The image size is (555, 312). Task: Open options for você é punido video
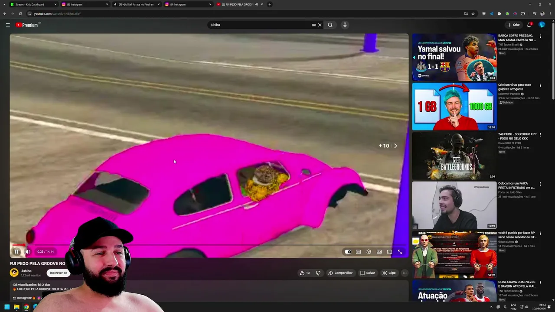(x=540, y=234)
